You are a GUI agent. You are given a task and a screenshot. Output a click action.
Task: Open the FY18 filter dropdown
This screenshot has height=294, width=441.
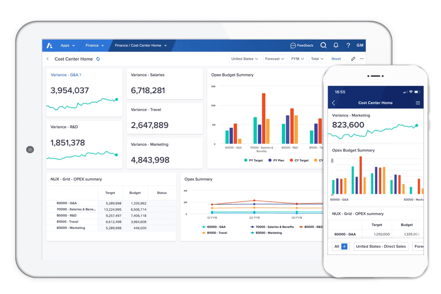tap(298, 59)
